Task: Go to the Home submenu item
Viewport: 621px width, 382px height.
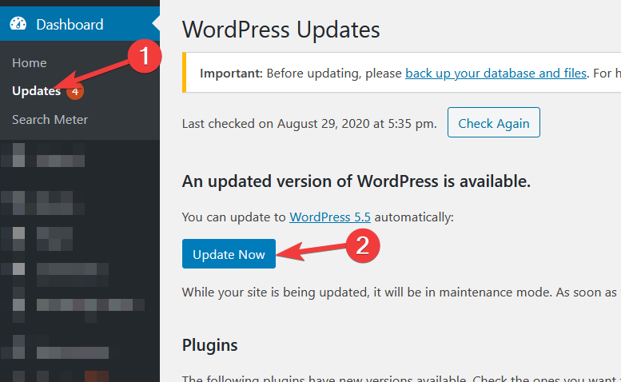Action: click(30, 63)
